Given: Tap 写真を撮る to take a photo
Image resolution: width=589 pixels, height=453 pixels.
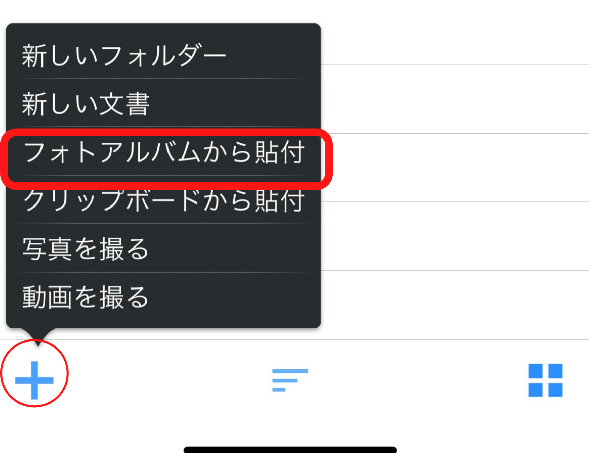Looking at the screenshot, I should tap(163, 249).
